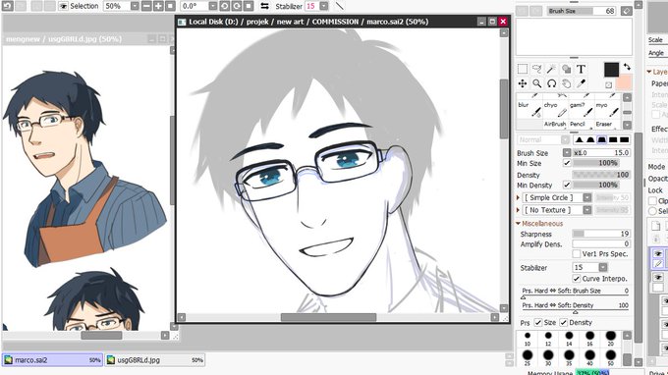Screen dimensions: 668x375
Task: Click the zoom out minus button
Action: pos(146,6)
